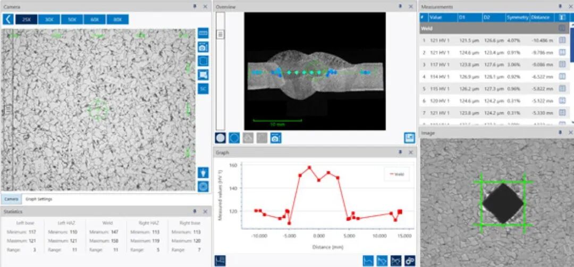Click the icon in the Measurements header row
574x267 pixels.
(562, 17)
